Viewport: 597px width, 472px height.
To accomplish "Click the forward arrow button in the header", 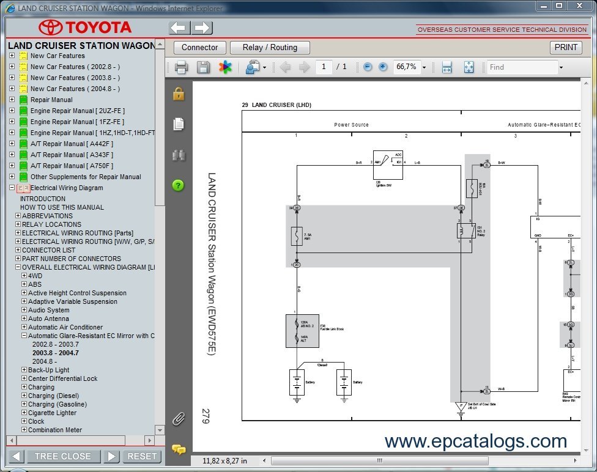I will coord(202,28).
